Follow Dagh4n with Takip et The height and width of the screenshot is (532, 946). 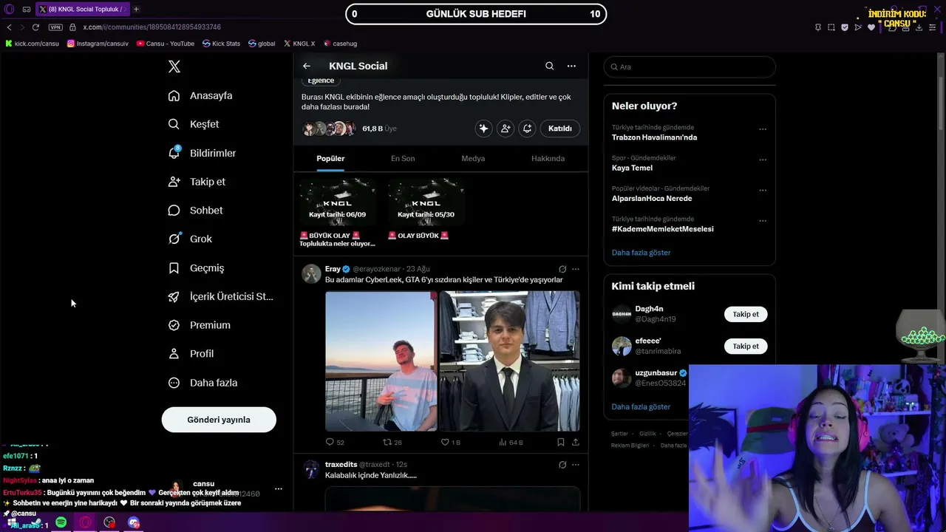coord(746,314)
